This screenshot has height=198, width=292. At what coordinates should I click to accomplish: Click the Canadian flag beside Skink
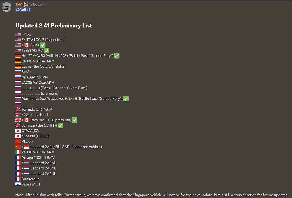tap(27, 45)
